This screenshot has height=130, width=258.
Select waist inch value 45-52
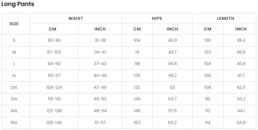coord(100,99)
